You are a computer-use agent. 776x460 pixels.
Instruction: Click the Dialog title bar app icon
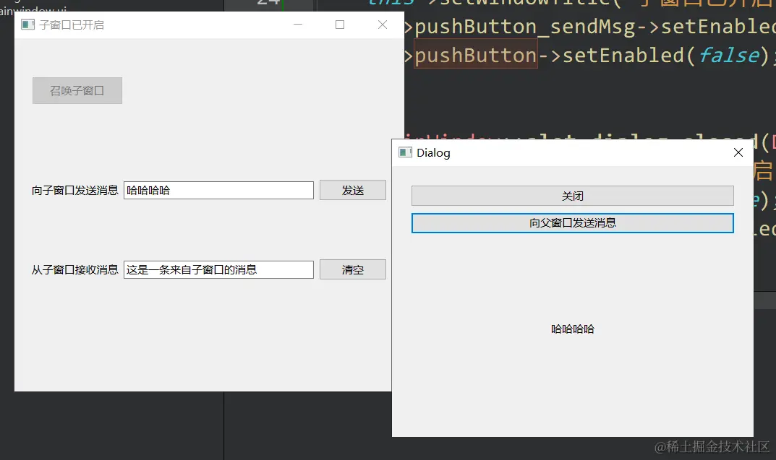pos(405,152)
